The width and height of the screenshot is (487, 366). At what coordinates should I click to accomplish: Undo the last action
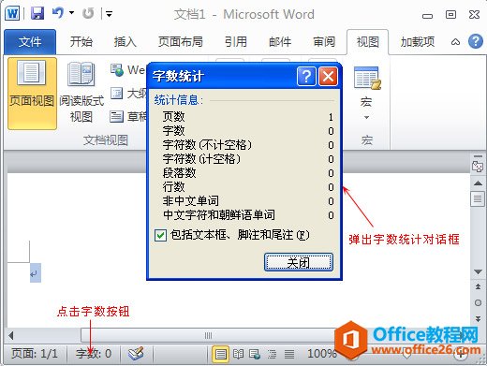pos(58,13)
